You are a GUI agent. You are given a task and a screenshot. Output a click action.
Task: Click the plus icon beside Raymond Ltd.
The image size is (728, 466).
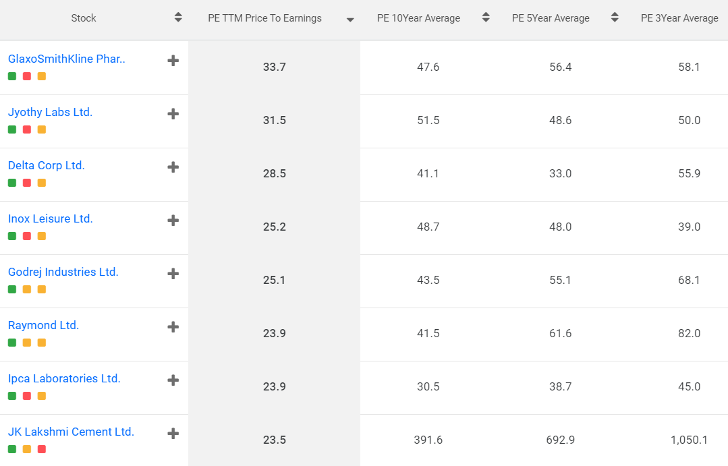pyautogui.click(x=173, y=327)
